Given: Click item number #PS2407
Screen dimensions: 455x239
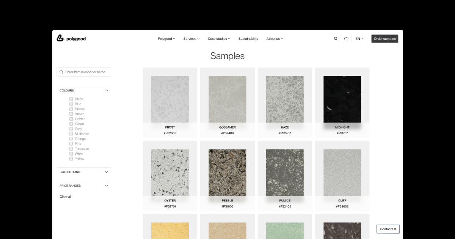Looking at the screenshot, I should [x=285, y=134].
